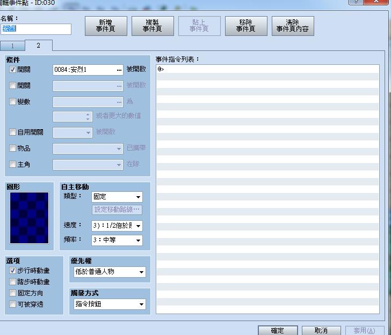Screen dimensions: 391x335
Task: Open the 頻率 frequency dropdown
Action: point(117,240)
